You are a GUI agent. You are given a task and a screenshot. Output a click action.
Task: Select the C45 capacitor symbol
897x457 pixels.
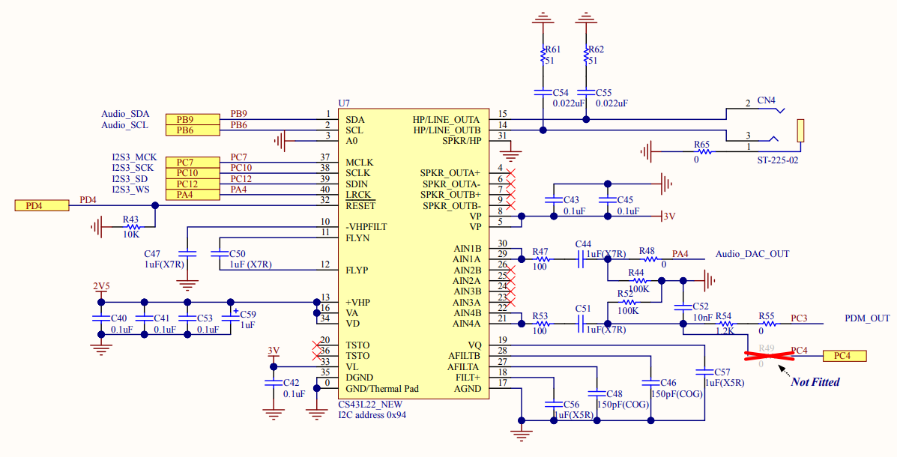pos(608,200)
